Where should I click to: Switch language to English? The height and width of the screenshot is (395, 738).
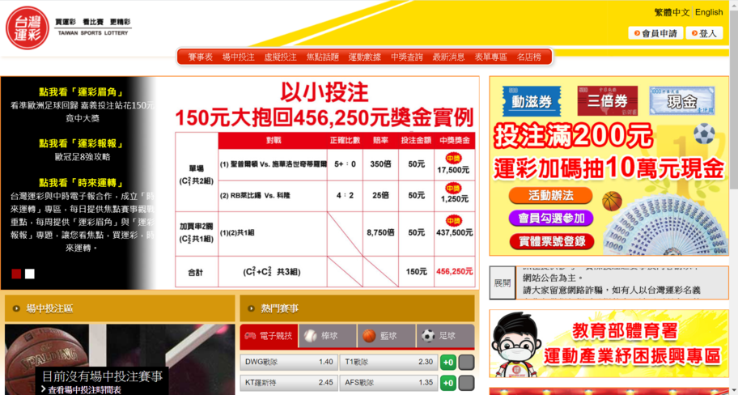pyautogui.click(x=709, y=12)
